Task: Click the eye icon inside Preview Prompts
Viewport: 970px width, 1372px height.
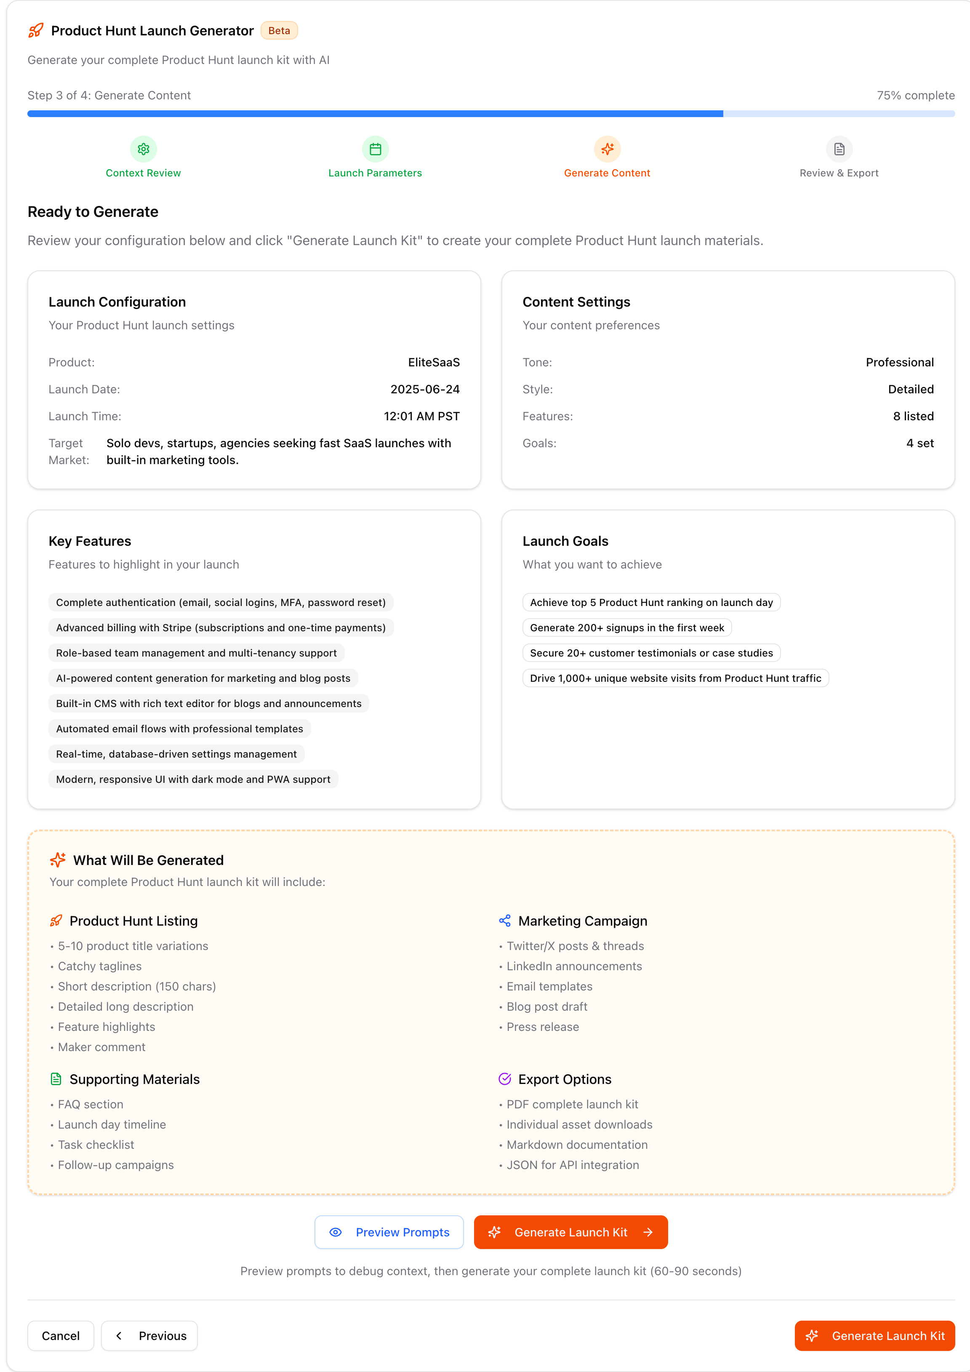Action: click(336, 1232)
